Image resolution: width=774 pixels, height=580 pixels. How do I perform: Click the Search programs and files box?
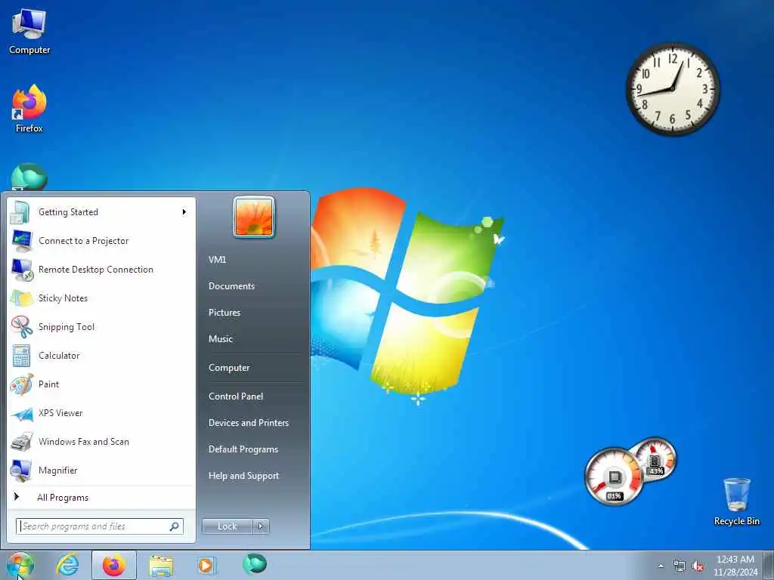click(x=100, y=526)
